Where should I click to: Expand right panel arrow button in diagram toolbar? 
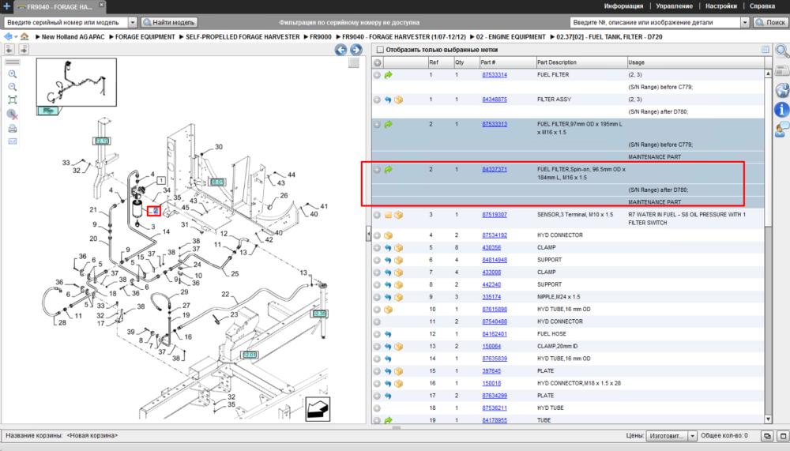(23, 50)
